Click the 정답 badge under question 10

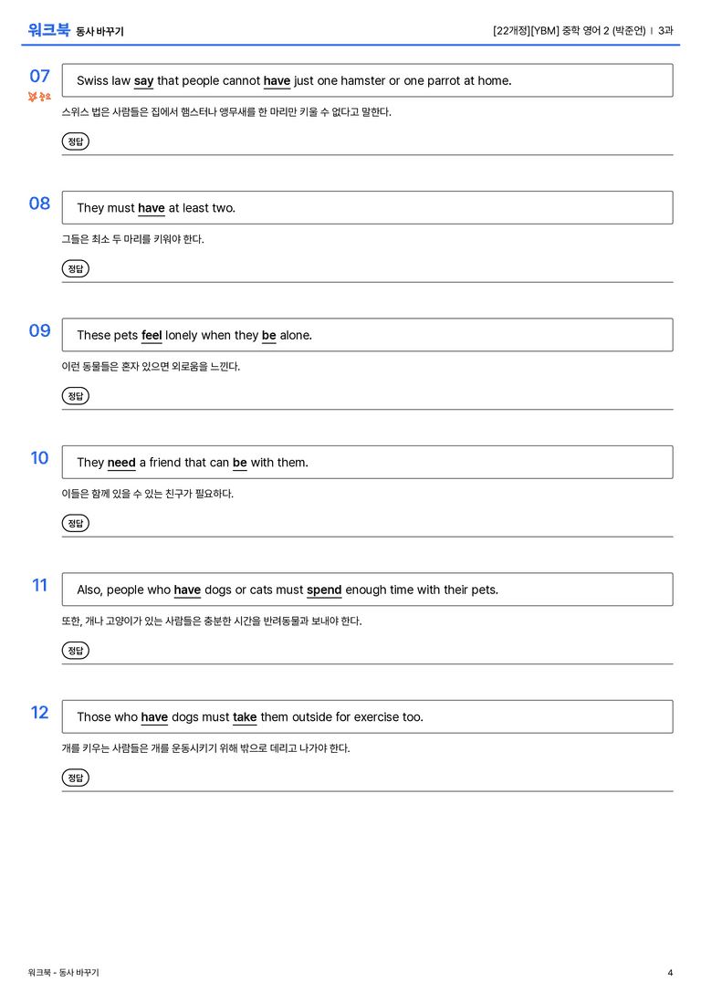point(75,523)
